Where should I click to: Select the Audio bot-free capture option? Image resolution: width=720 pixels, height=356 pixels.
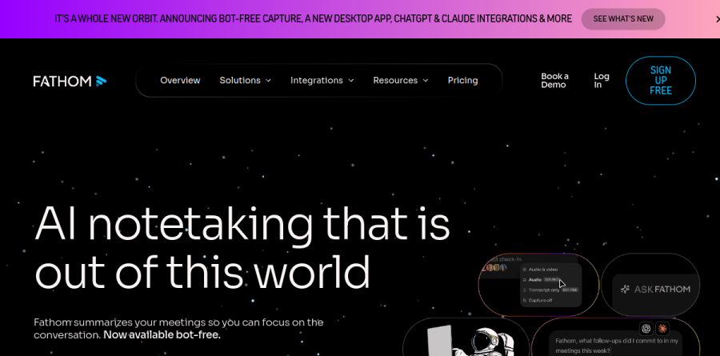point(542,279)
